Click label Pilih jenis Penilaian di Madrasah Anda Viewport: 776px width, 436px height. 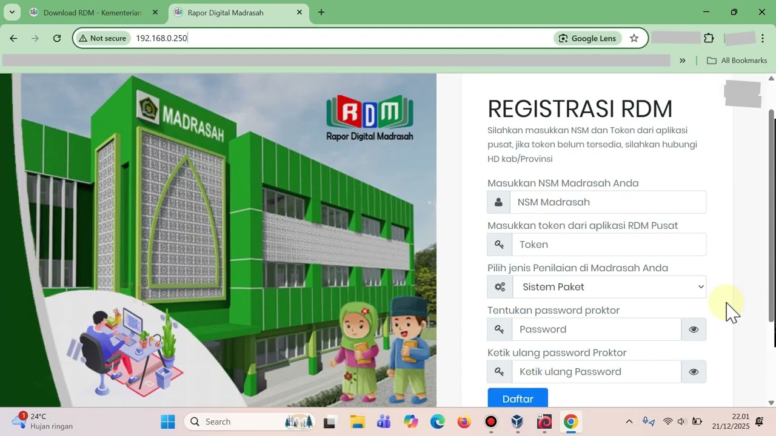point(578,268)
